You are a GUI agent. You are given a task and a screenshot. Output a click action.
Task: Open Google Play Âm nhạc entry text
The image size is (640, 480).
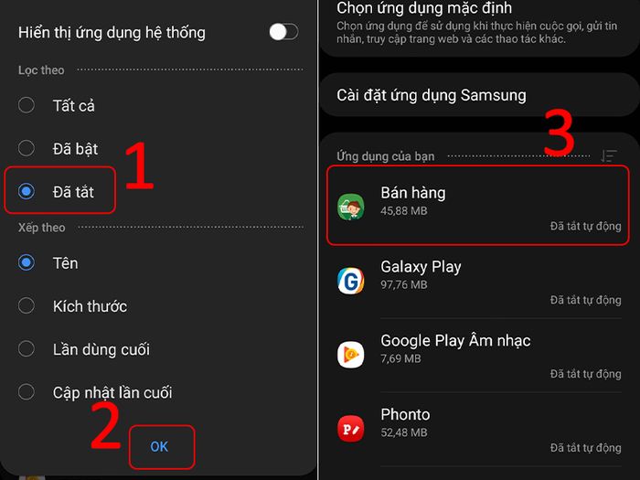[x=455, y=341]
